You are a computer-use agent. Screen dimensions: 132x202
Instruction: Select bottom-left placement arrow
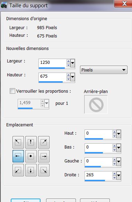18,170
